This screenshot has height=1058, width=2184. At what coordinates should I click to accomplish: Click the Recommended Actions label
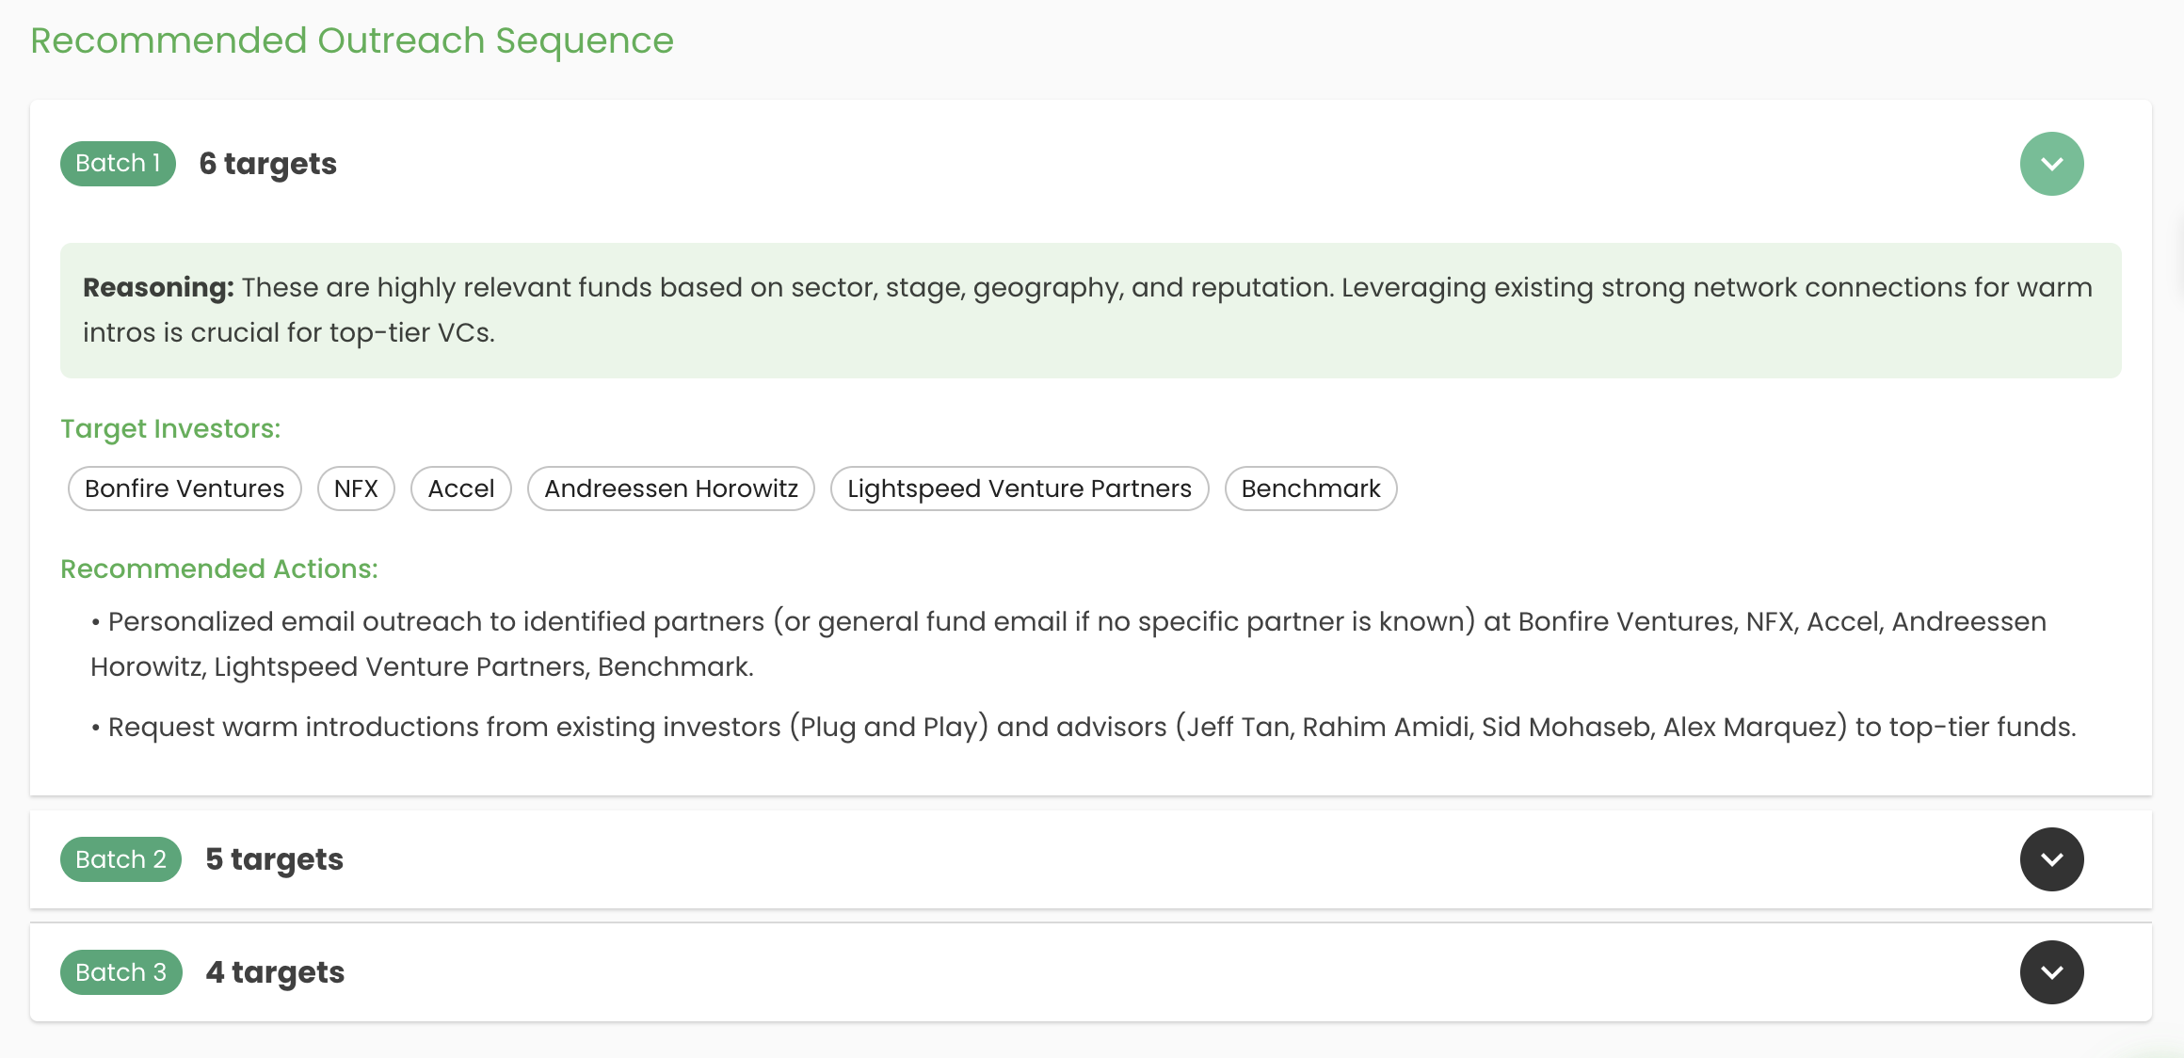click(x=219, y=569)
